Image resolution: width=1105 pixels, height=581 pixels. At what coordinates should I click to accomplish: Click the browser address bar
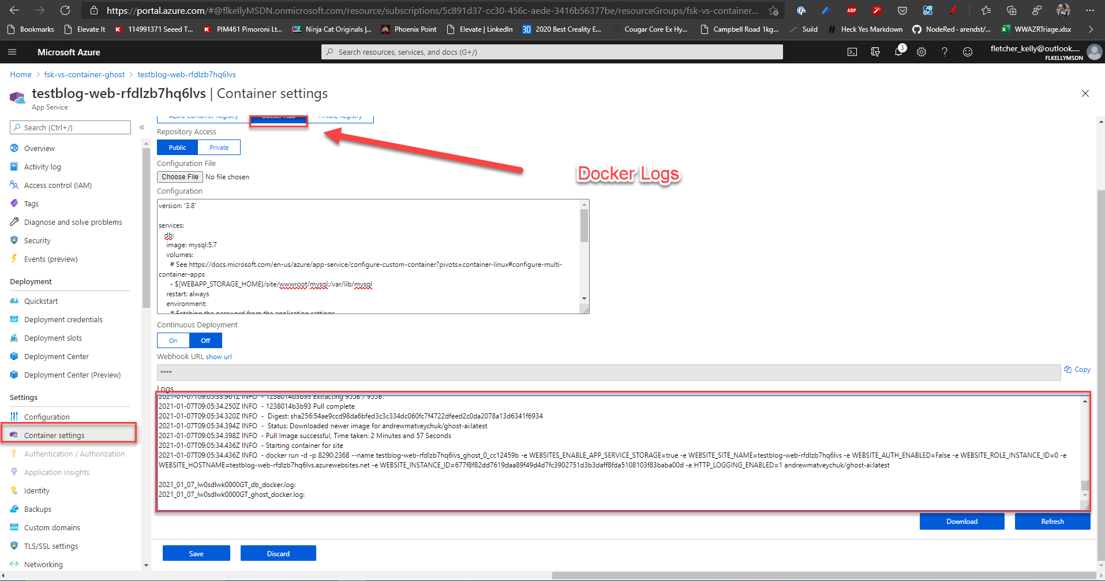pyautogui.click(x=433, y=10)
